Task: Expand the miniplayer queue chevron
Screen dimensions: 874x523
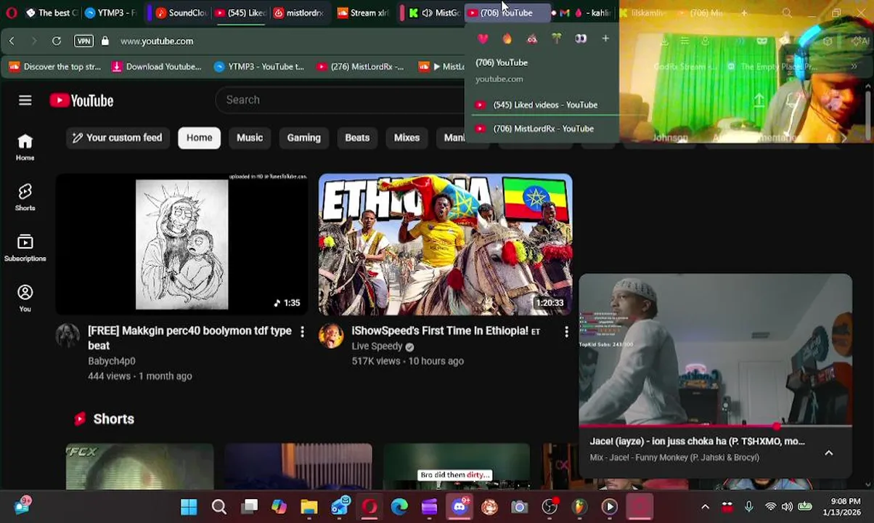Action: 828,453
